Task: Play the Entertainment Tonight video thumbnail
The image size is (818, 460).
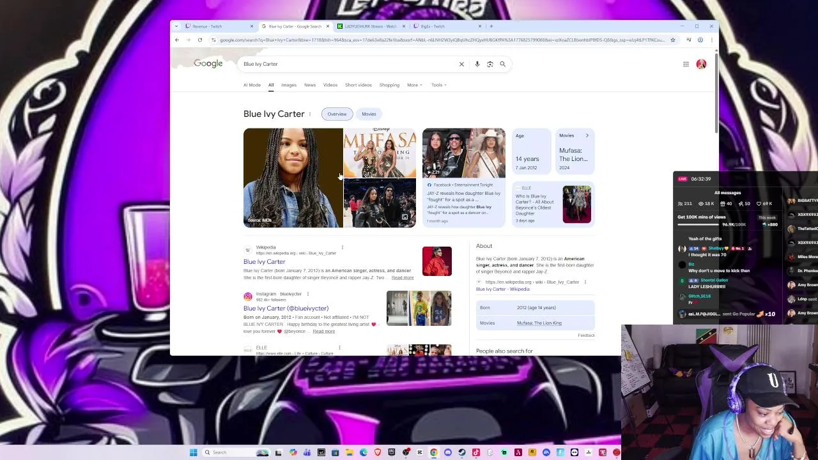Action: point(463,153)
